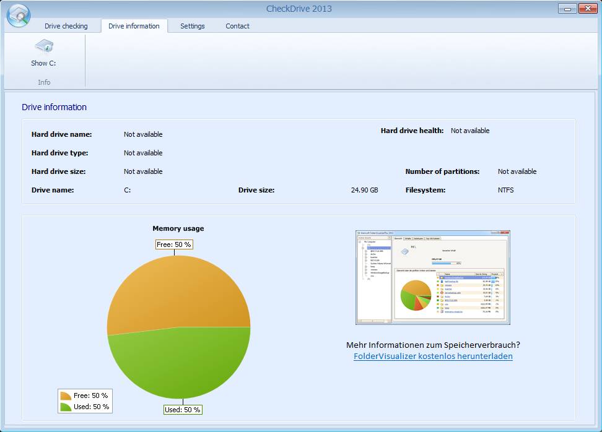
Task: Click the Memory usage chart title
Action: pos(178,228)
